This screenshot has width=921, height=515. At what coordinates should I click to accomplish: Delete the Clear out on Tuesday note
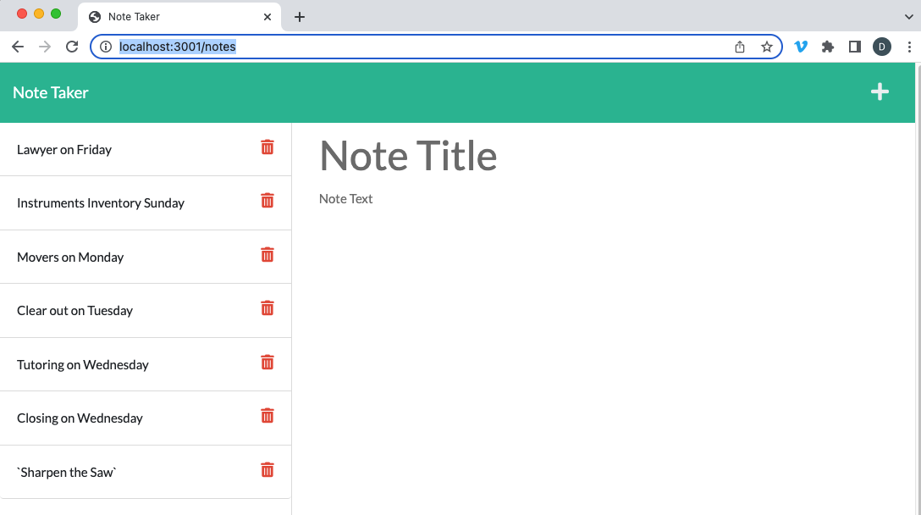tap(267, 308)
